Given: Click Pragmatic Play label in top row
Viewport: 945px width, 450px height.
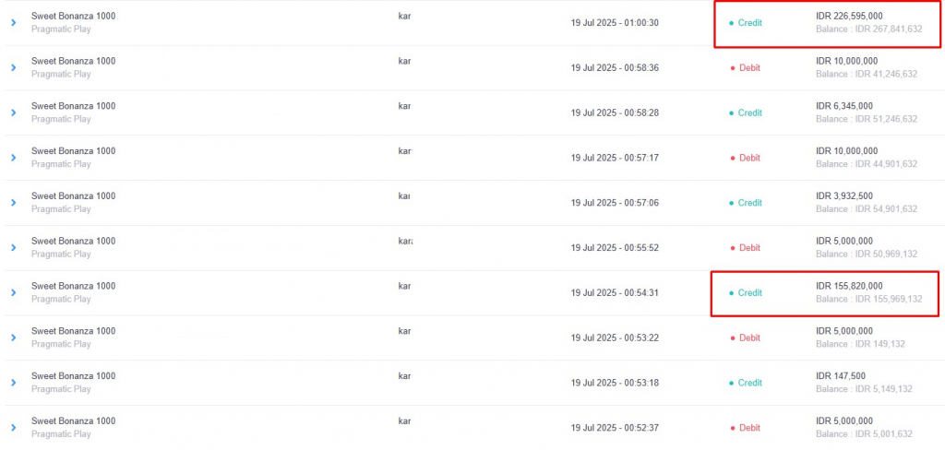Looking at the screenshot, I should (61, 29).
